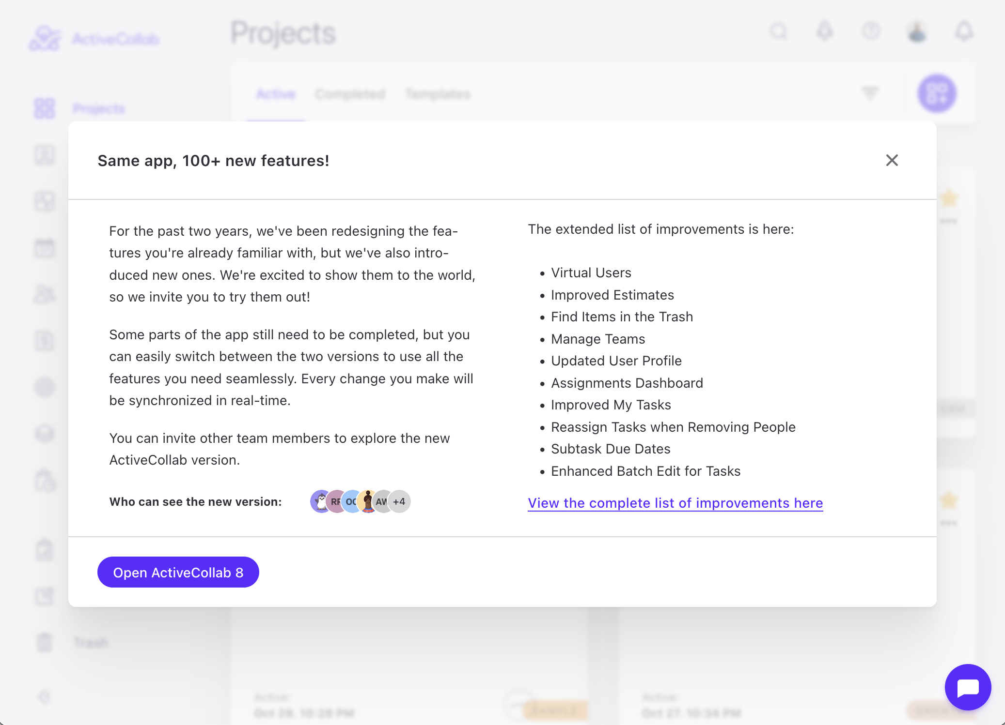1005x725 pixels.
Task: Open the projects filter icon
Action: [x=870, y=92]
